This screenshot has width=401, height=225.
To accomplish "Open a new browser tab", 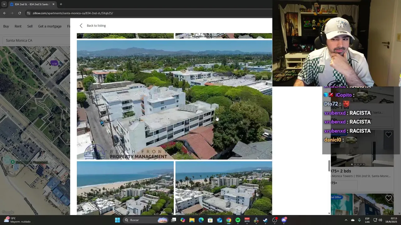I will click(x=61, y=4).
